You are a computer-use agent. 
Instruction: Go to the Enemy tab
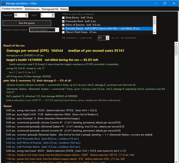coord(64,9)
